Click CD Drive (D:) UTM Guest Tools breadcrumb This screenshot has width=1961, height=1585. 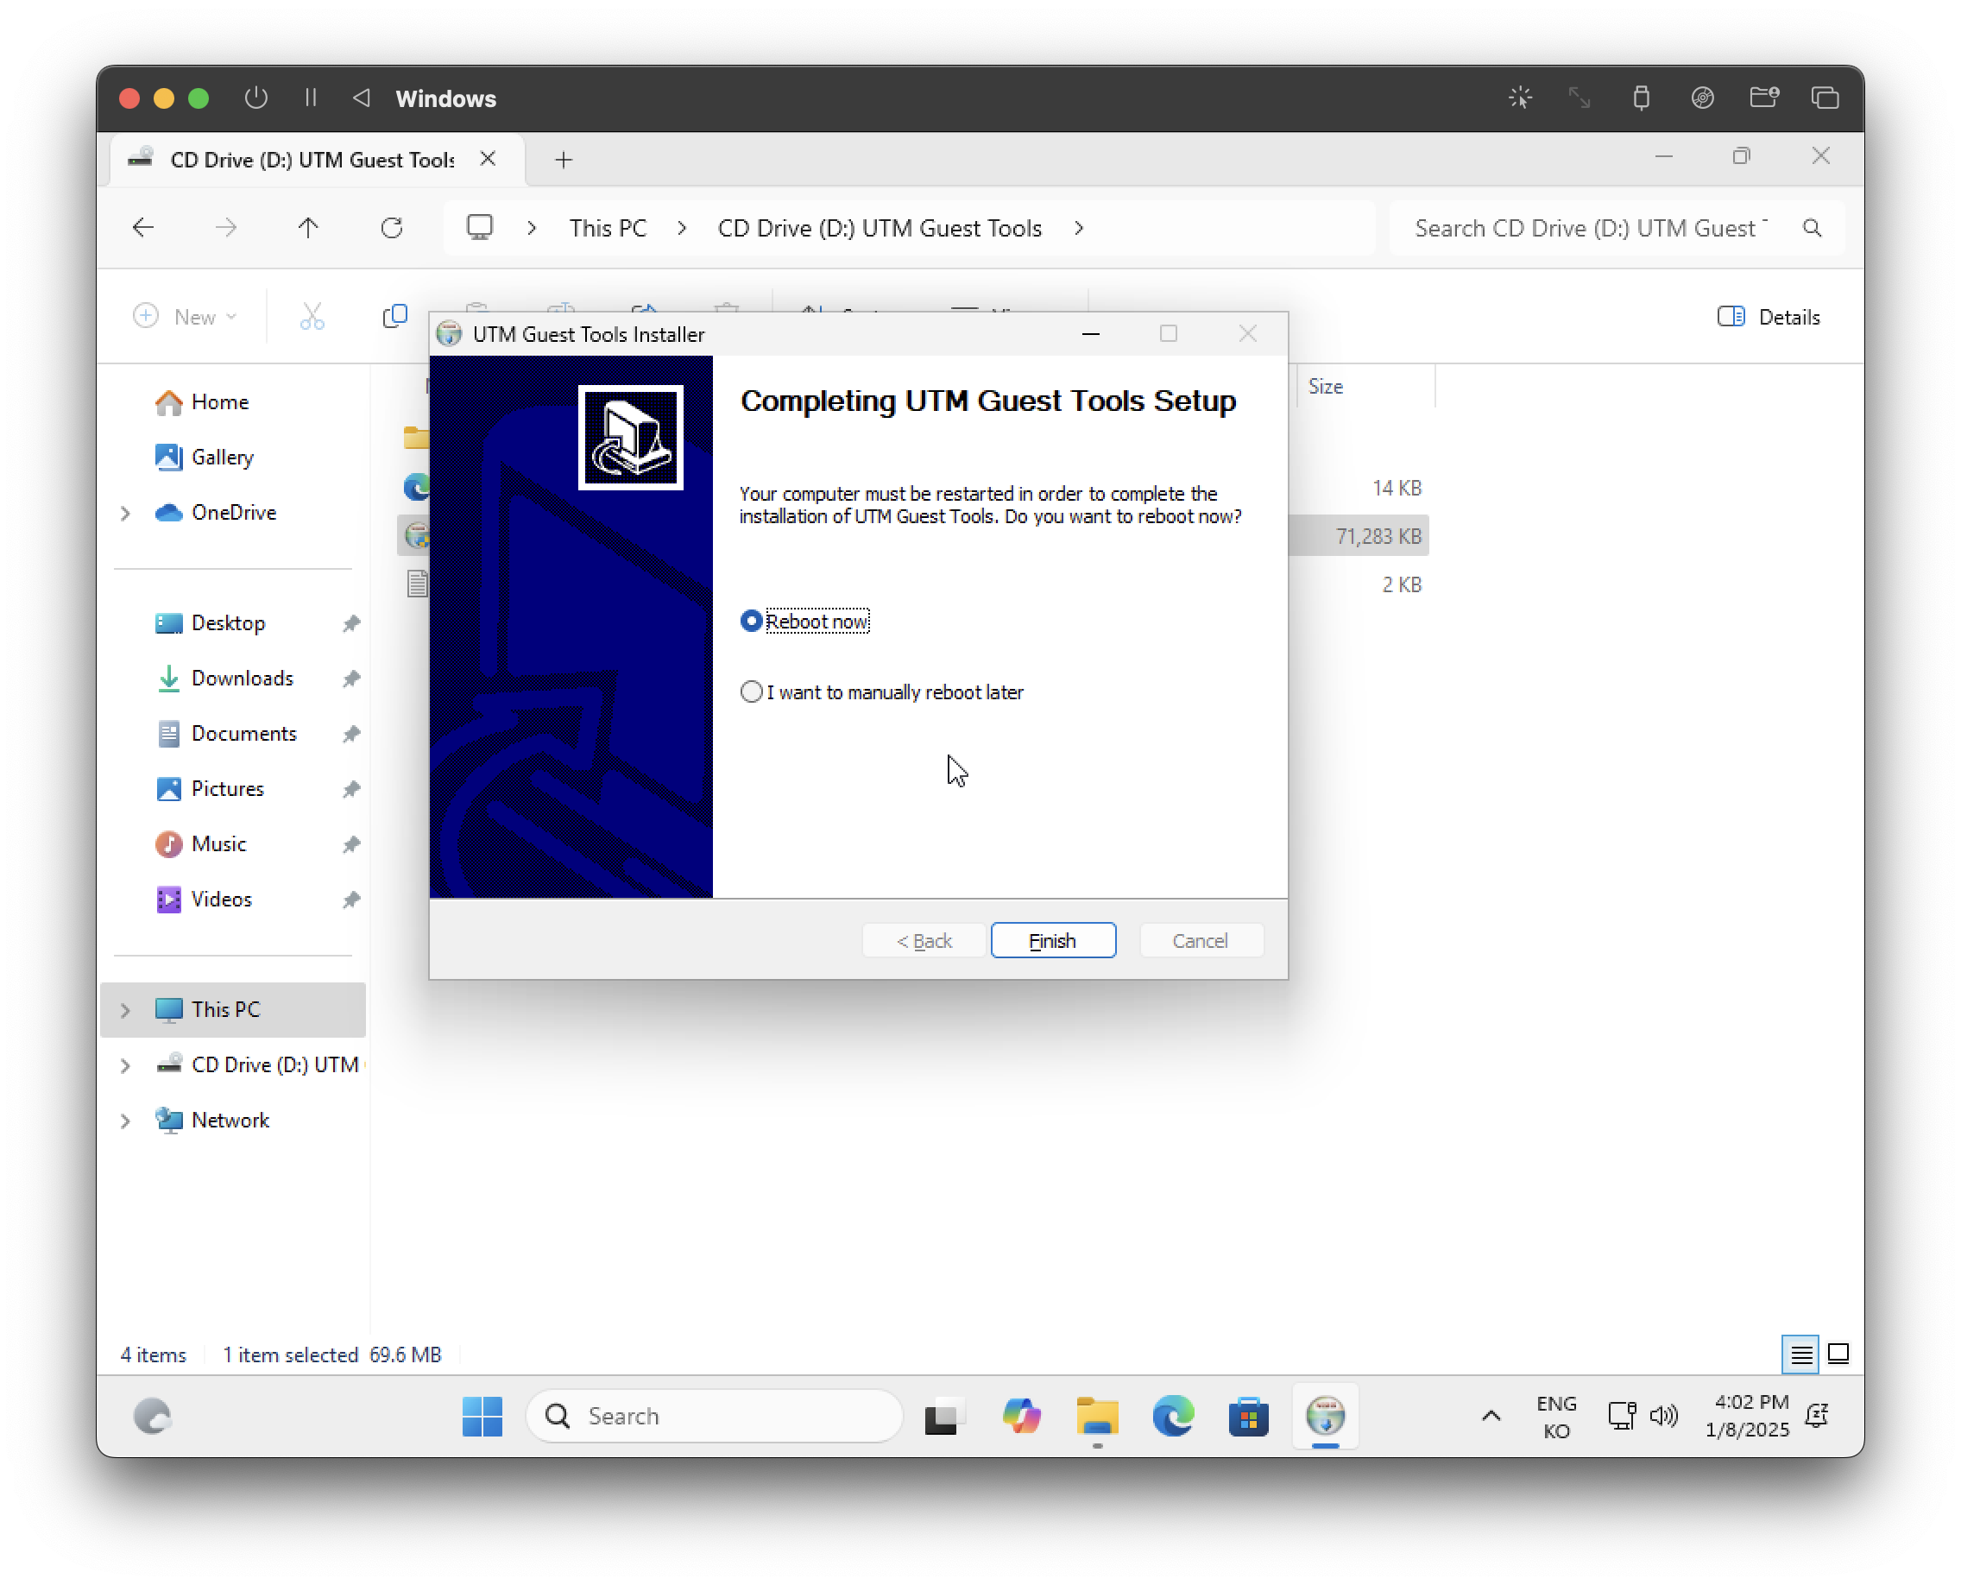tap(880, 228)
